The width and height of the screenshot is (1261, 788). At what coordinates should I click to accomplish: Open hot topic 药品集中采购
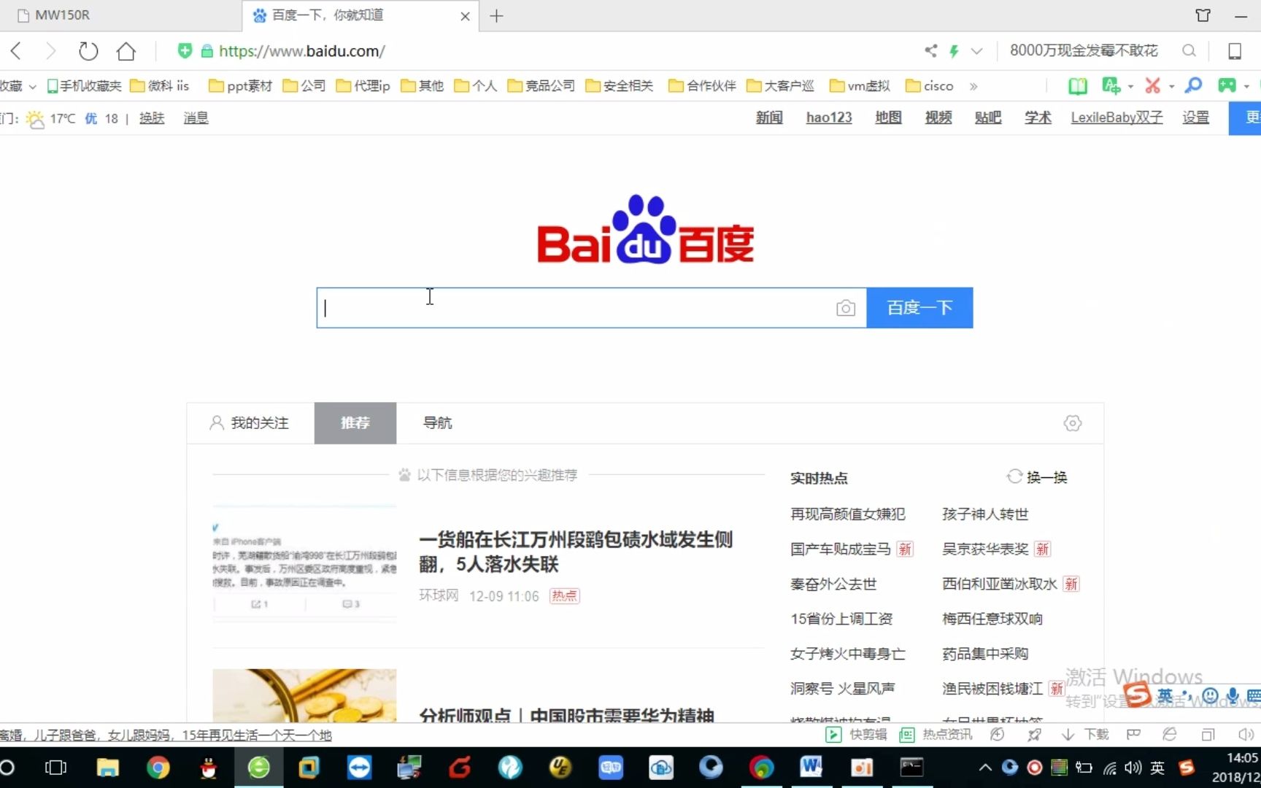tap(985, 654)
